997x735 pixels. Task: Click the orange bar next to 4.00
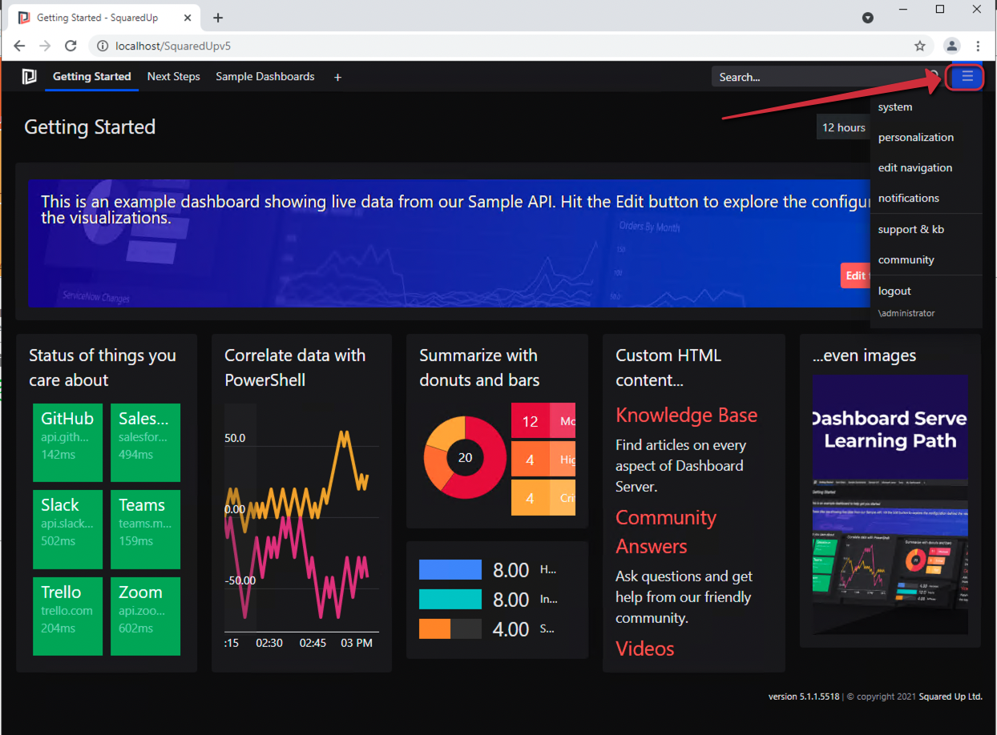tap(435, 629)
